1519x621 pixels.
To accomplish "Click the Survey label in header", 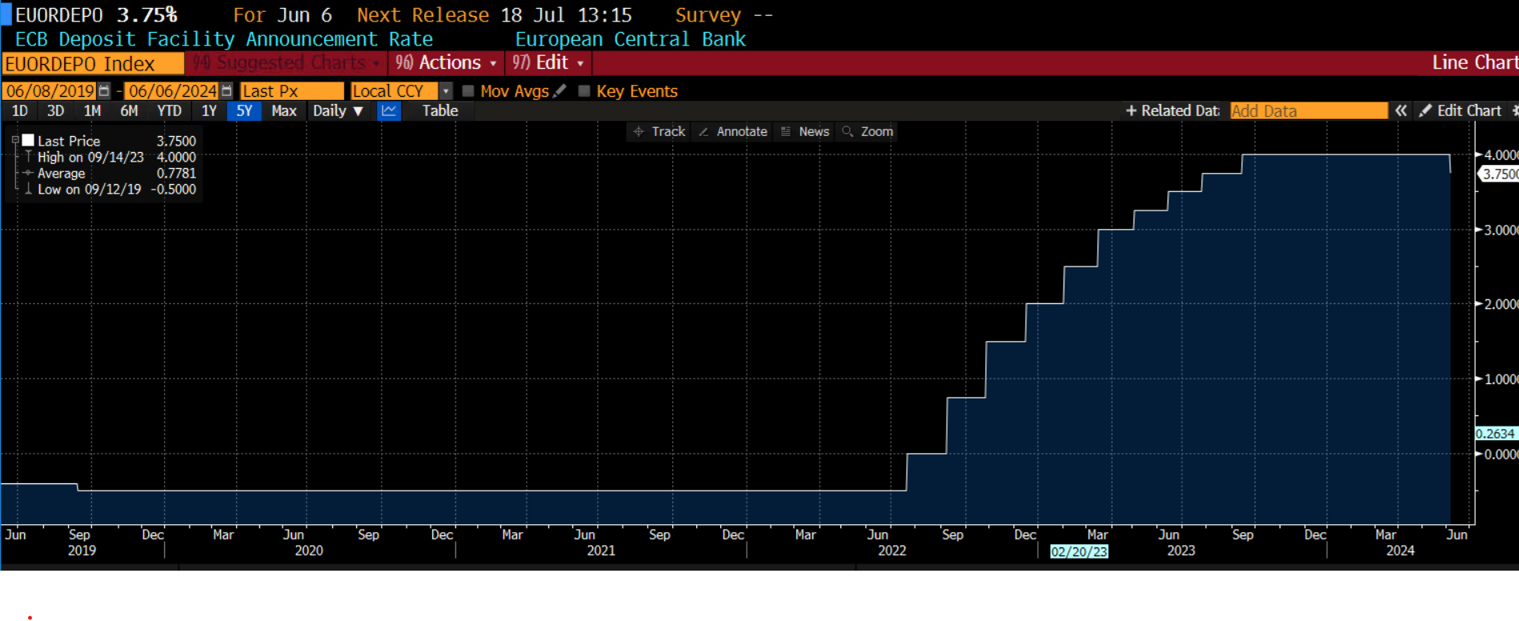I will [x=708, y=15].
